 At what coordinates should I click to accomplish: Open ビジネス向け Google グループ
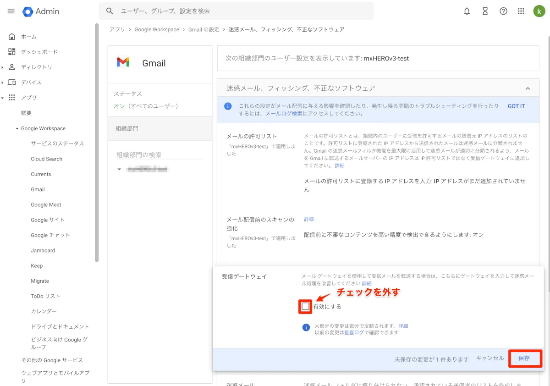(59, 343)
